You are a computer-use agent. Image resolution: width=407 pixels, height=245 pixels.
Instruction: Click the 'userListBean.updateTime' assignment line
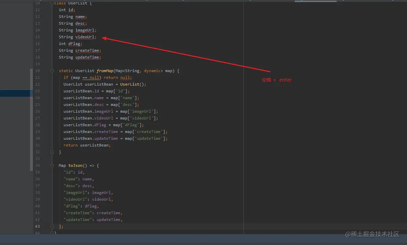coord(116,138)
